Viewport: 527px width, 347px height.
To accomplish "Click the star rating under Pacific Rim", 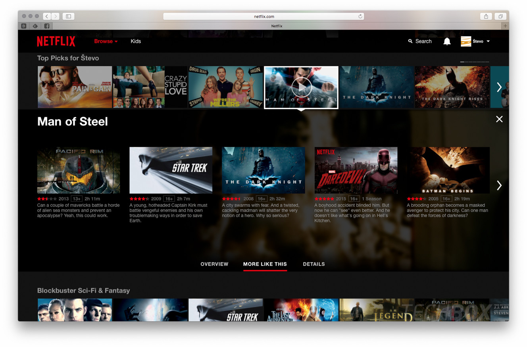I will (47, 199).
